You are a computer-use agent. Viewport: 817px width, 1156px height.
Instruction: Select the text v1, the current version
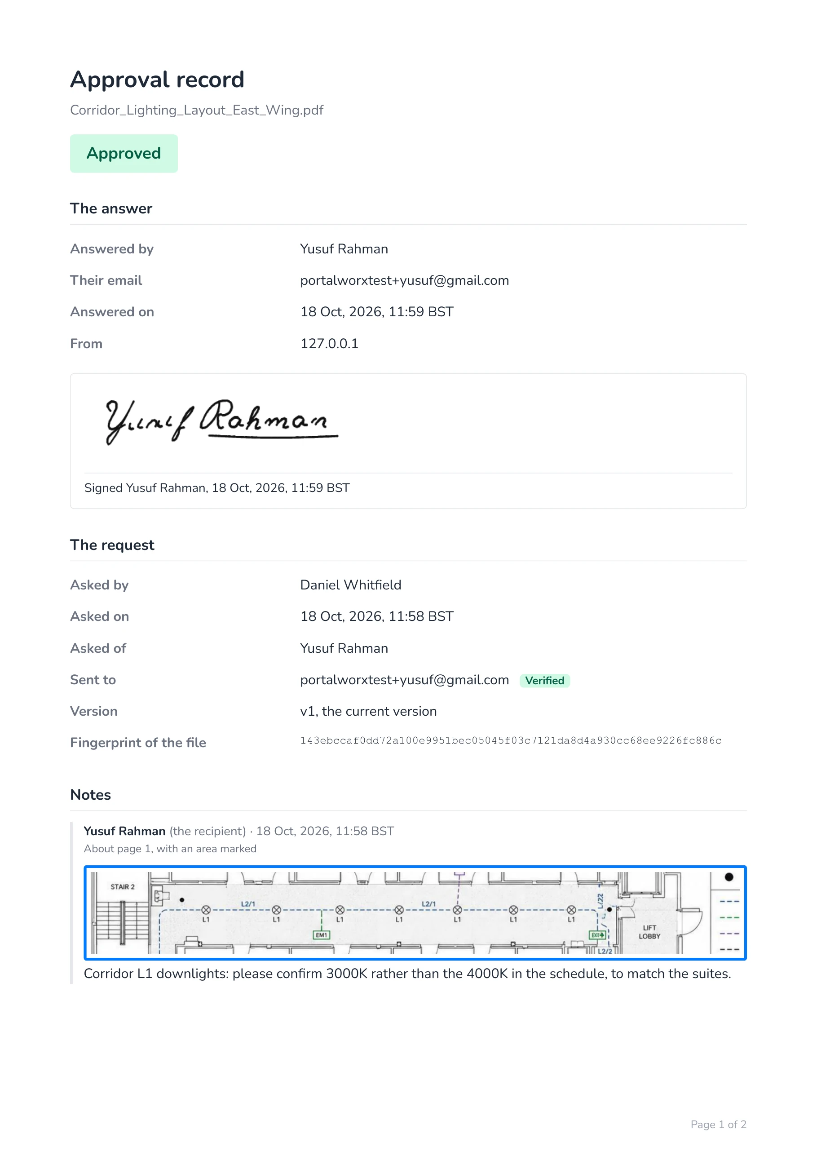[368, 711]
